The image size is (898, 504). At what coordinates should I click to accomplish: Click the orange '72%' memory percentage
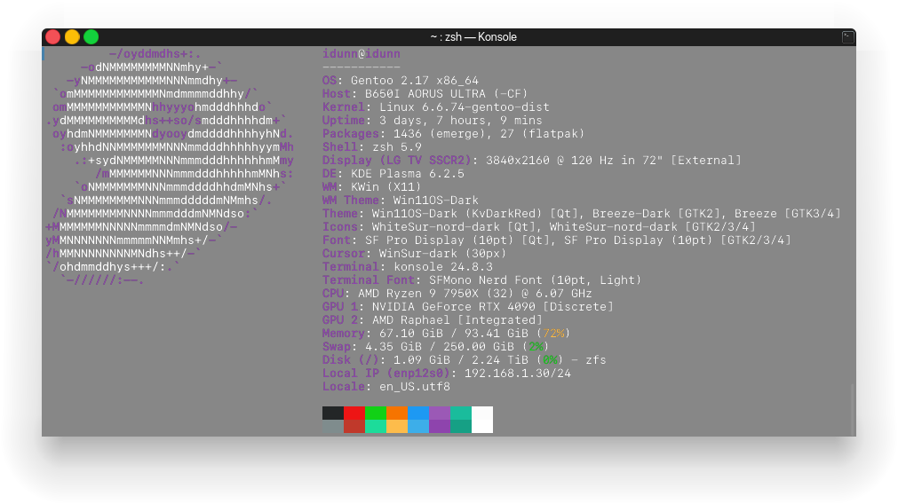pyautogui.click(x=553, y=333)
